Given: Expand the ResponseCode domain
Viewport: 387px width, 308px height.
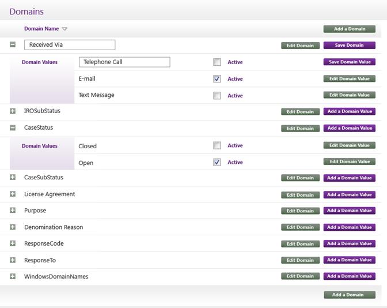Looking at the screenshot, I should click(13, 243).
